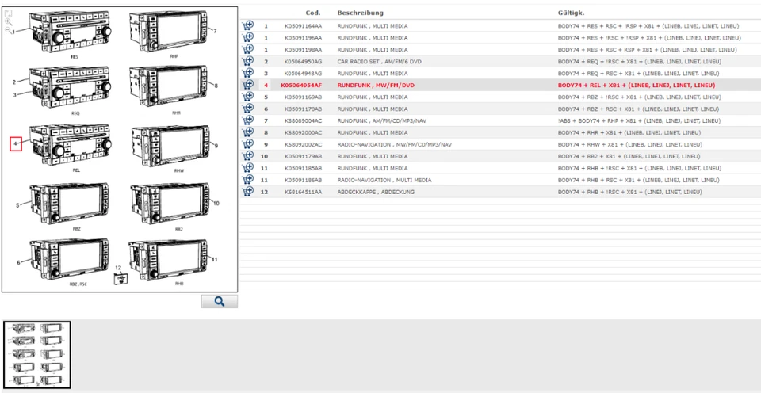Viewport: 761px width, 393px height.
Task: Add part K05064948AG to cart
Action: click(247, 73)
